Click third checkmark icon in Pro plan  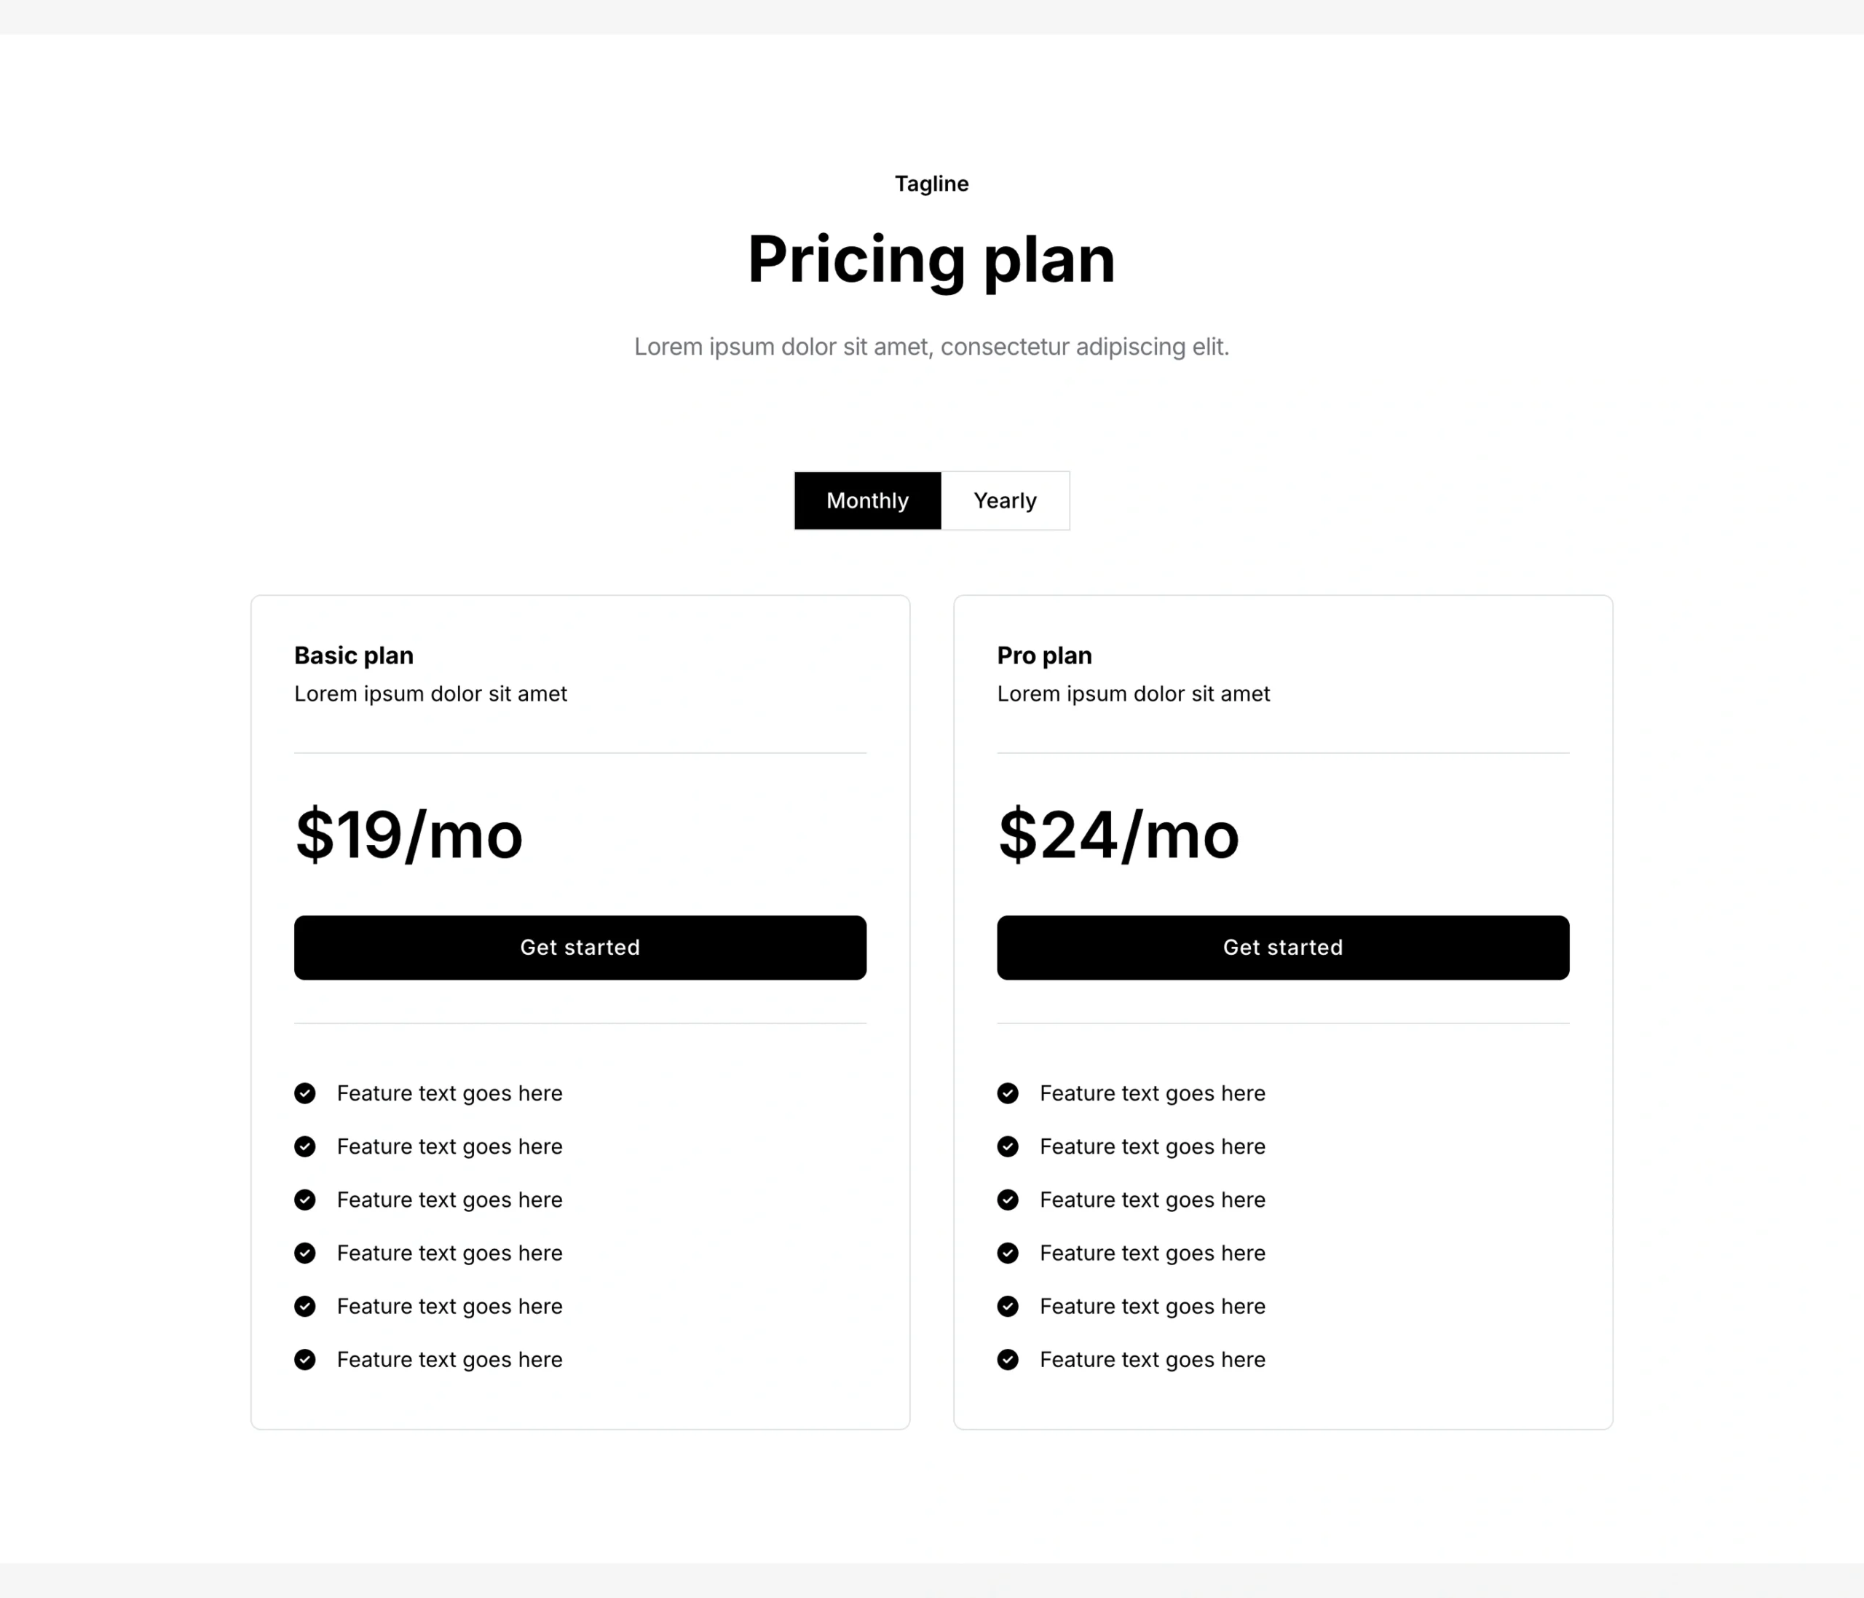coord(1008,1200)
